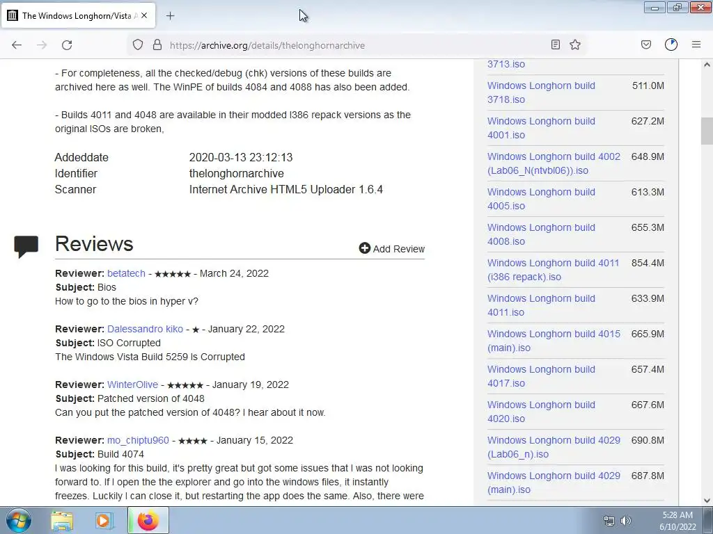Click the vertical scrollbar thumb
713x534 pixels.
tap(707, 131)
